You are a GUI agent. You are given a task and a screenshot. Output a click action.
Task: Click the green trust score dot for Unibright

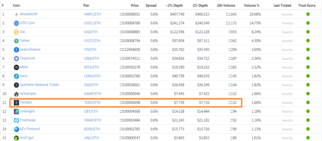[x=308, y=111]
